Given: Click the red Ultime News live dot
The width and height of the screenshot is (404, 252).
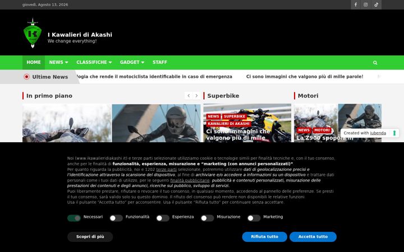Looking at the screenshot, I should (x=26, y=77).
